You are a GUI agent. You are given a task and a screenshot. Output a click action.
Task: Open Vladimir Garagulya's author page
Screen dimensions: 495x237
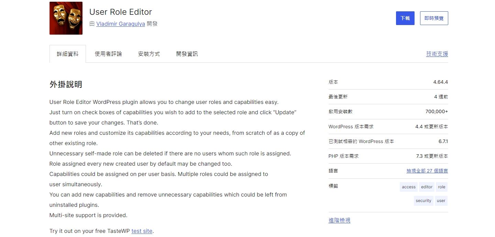pyautogui.click(x=120, y=24)
